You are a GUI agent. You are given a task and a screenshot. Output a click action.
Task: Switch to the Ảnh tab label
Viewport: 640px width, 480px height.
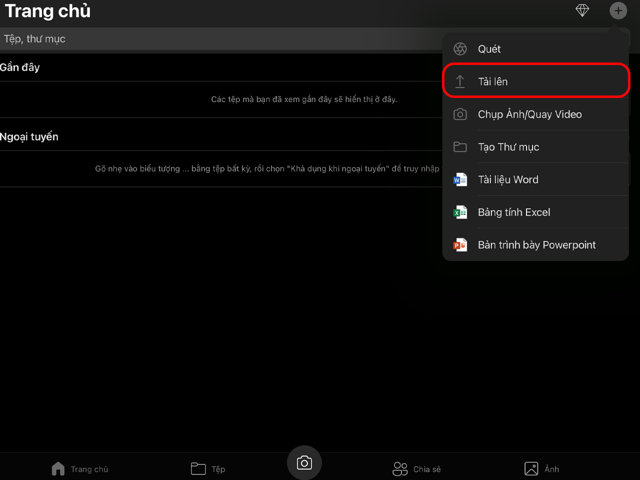coord(552,469)
